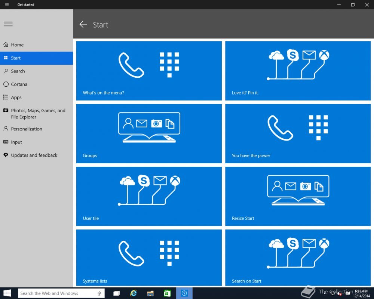The width and height of the screenshot is (374, 299).
Task: Open the Input section
Action: [x=16, y=142]
